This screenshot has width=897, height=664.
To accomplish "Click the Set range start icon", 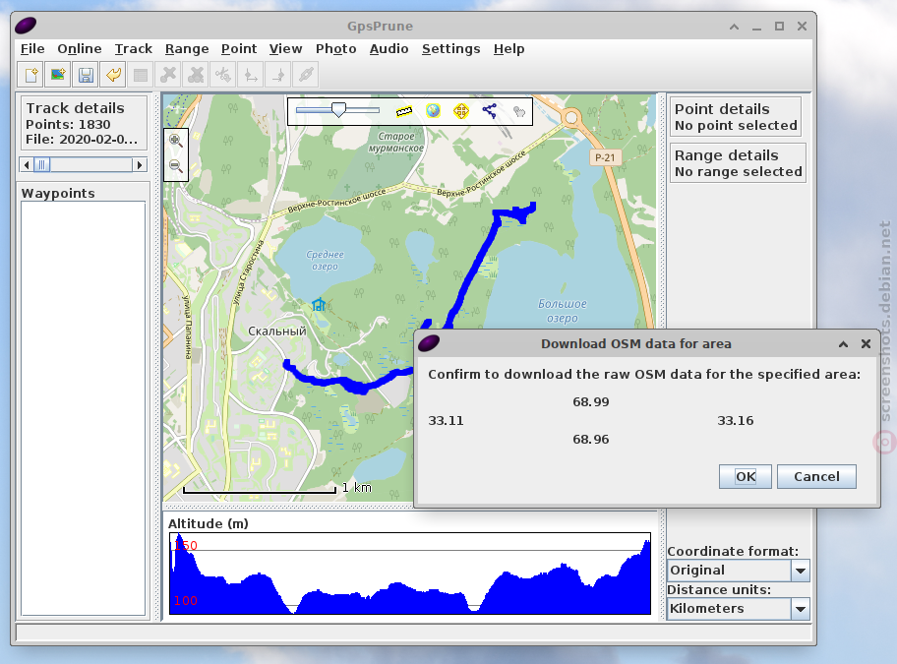I will 251,75.
